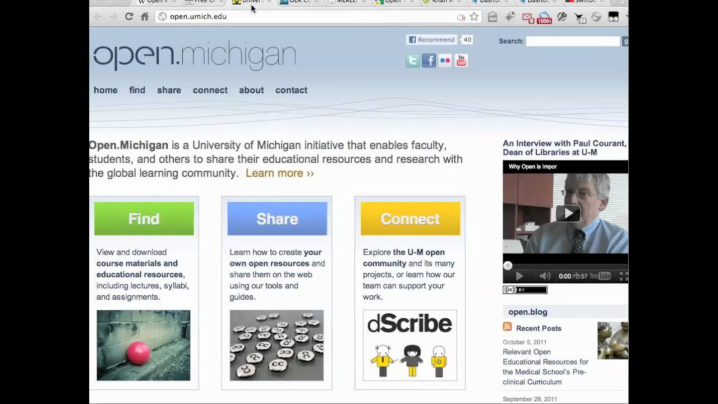The image size is (718, 404).
Task: Open the about nav item
Action: (251, 90)
